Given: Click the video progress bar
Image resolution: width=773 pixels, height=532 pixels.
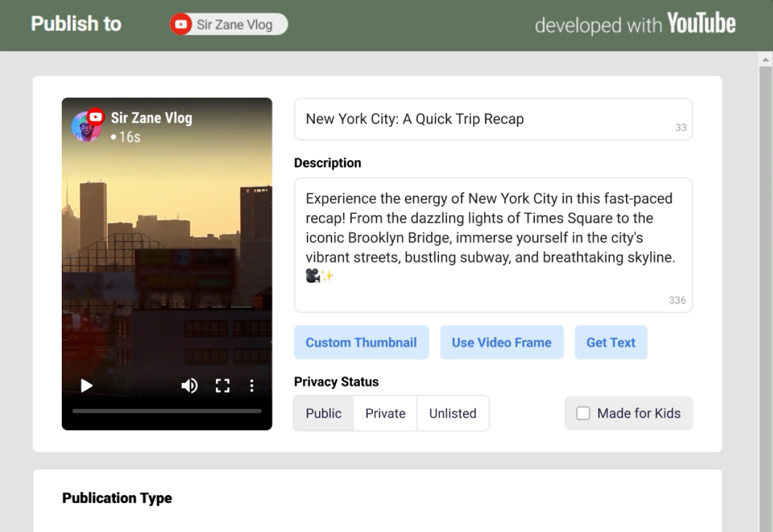Looking at the screenshot, I should pos(167,411).
